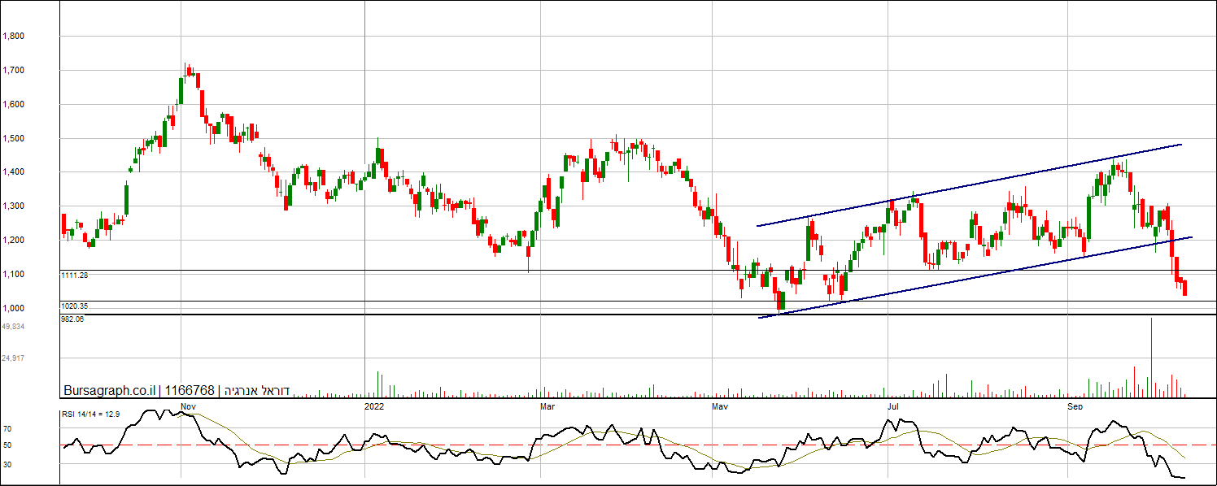Screen dimensions: 1217x486
Task: Click the tallest volume spike bar
Action: tap(1152, 358)
